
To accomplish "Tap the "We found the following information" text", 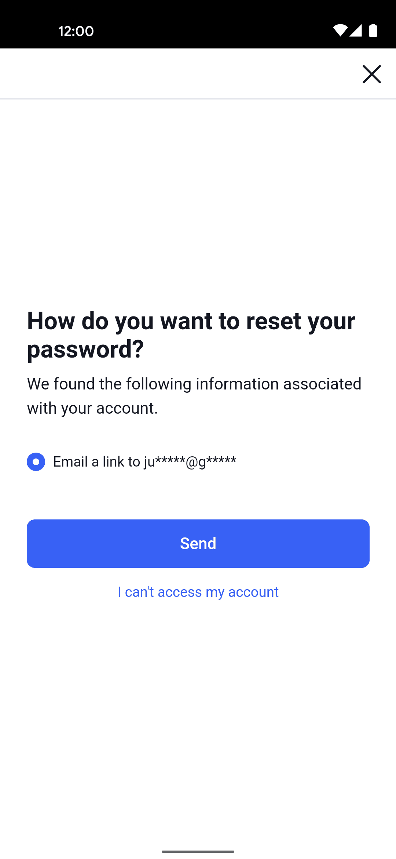I will tap(194, 384).
